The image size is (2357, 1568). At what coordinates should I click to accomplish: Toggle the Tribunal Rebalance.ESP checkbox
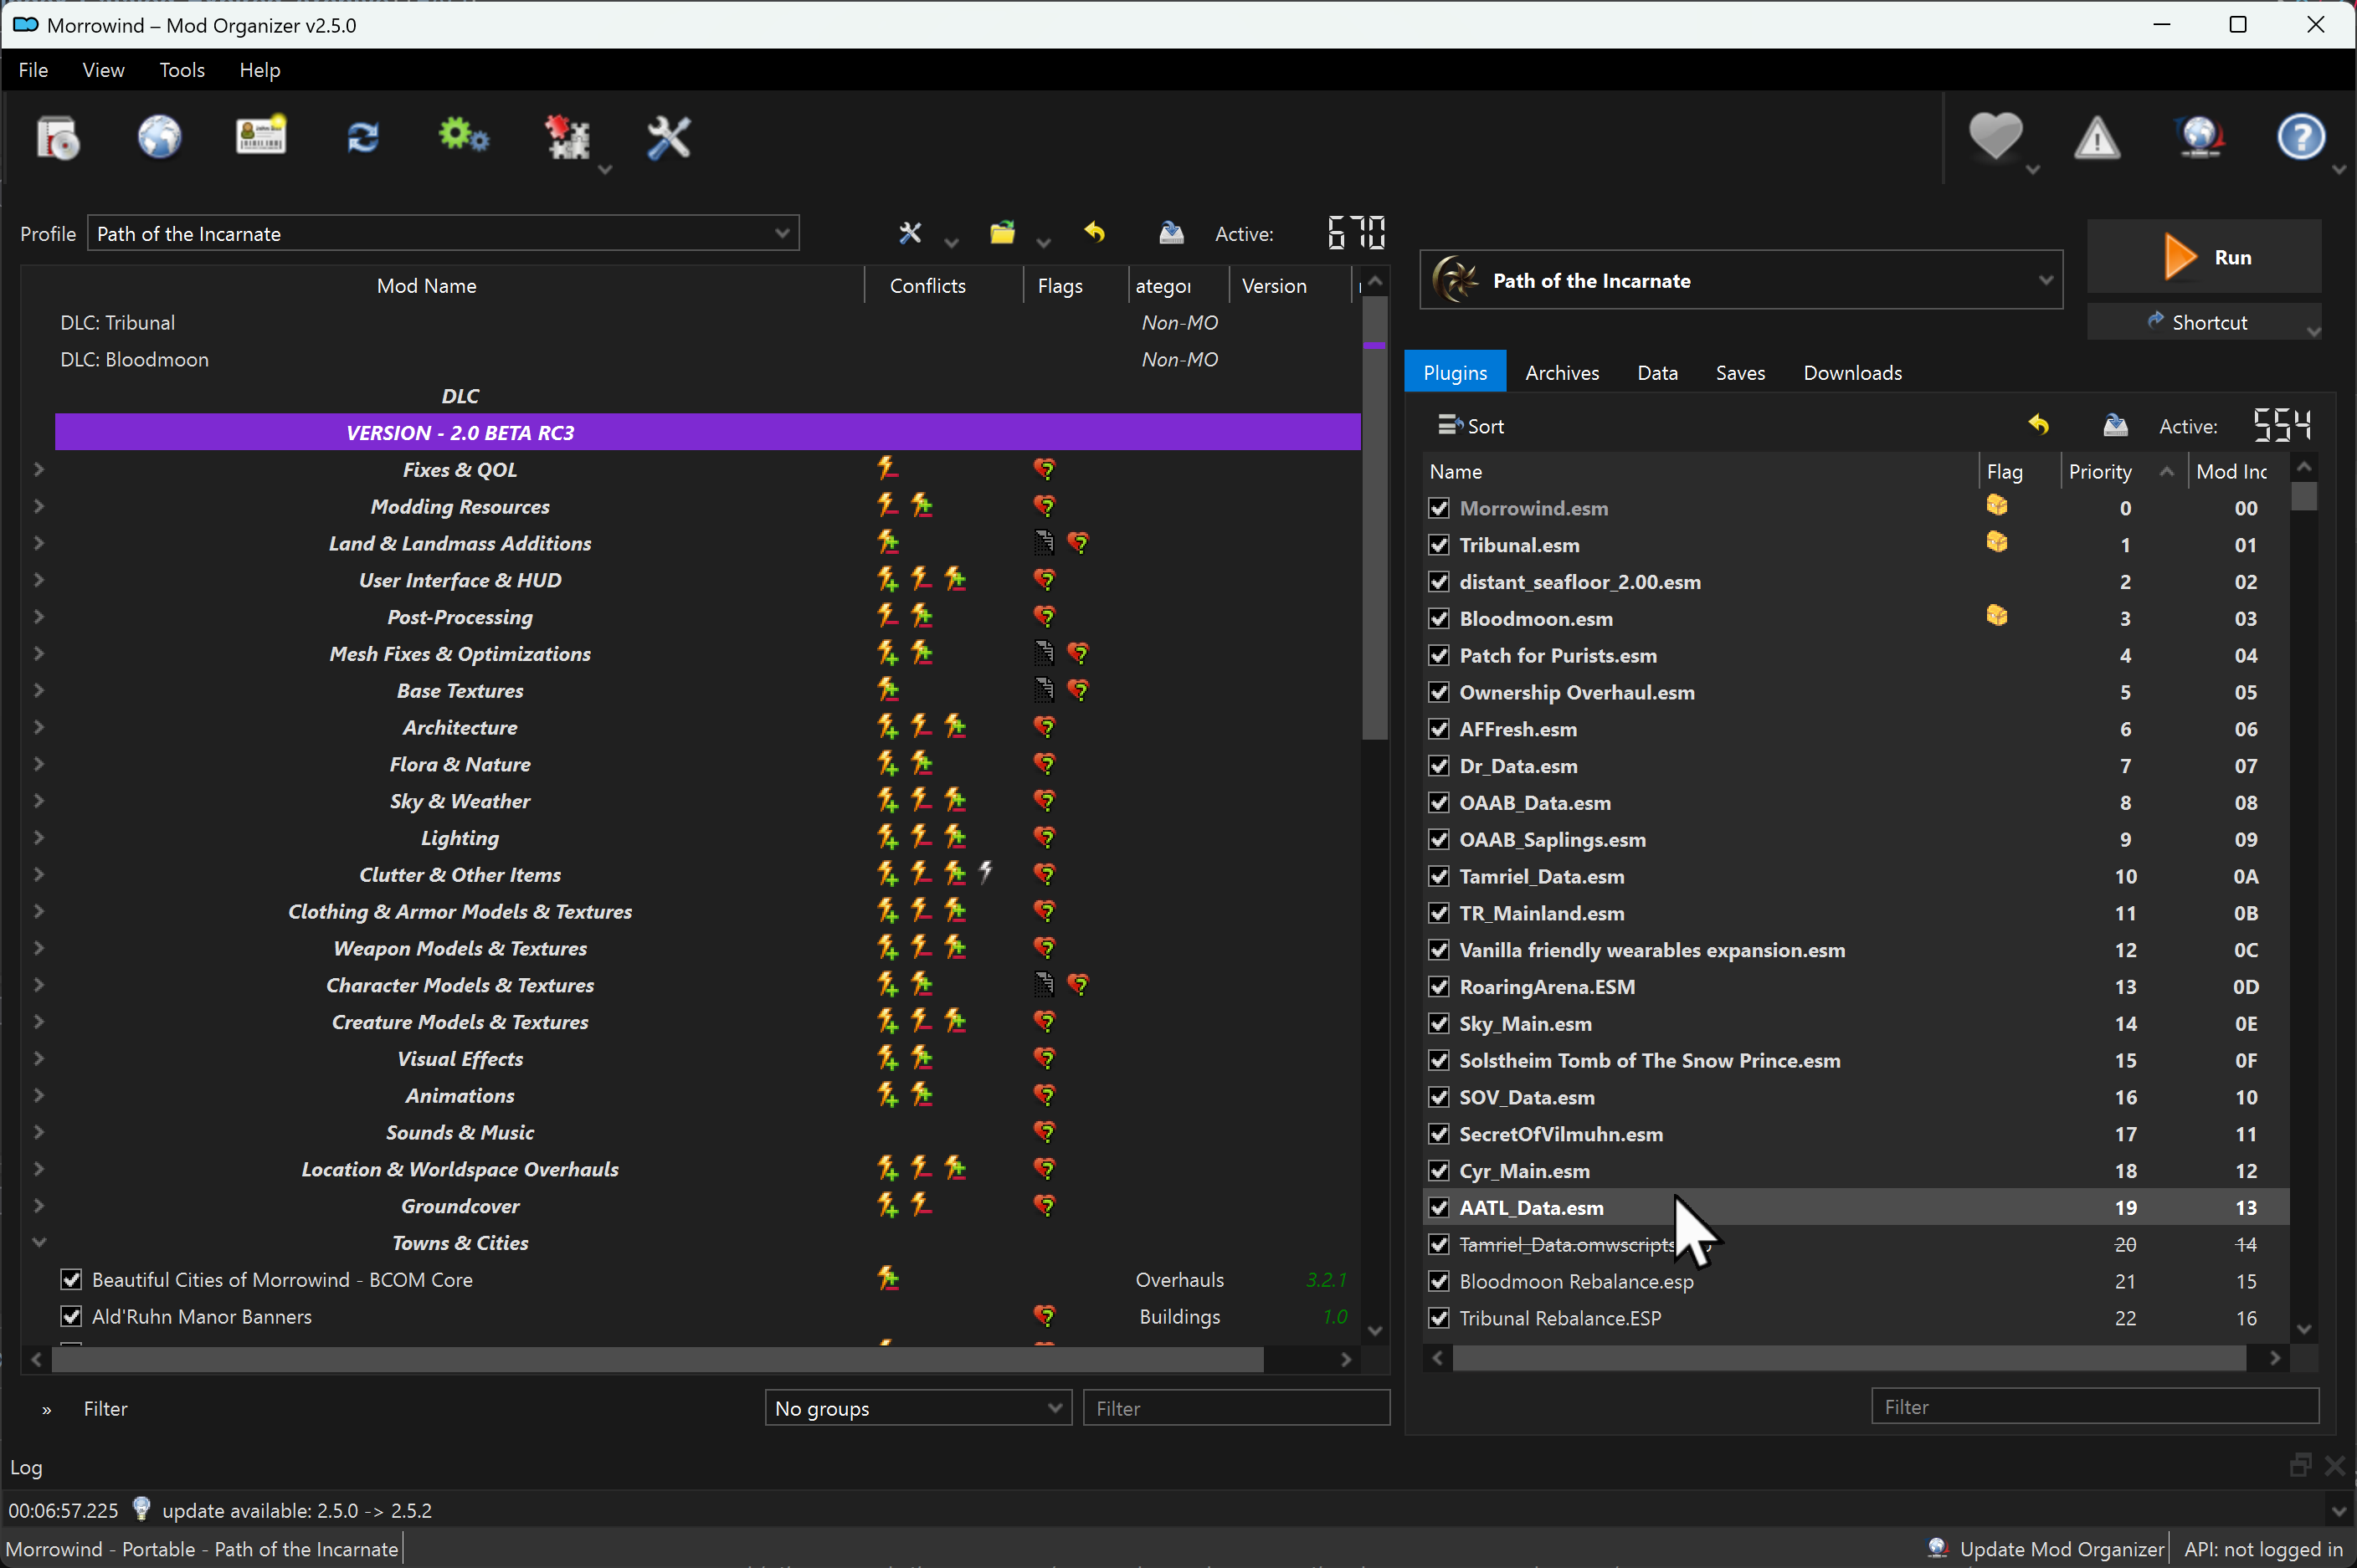click(1439, 1319)
